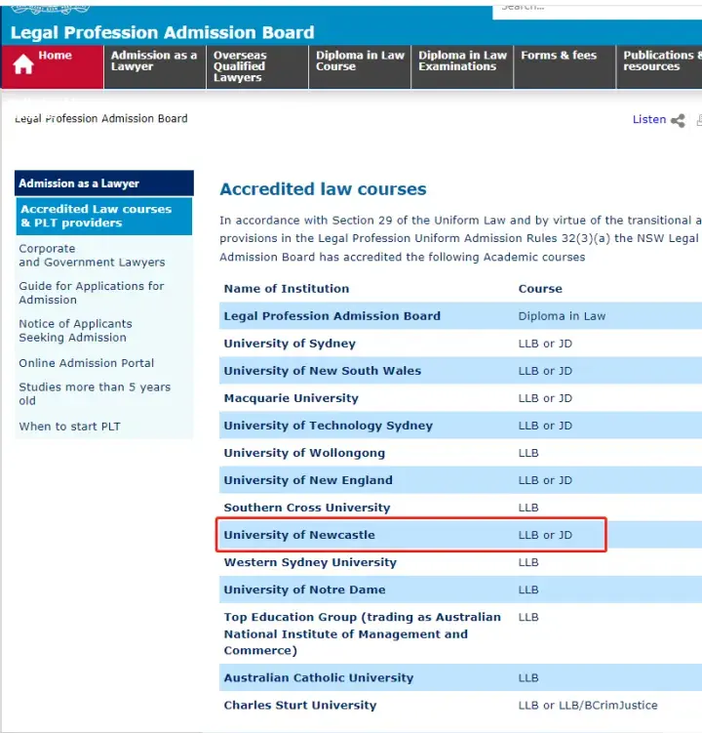Select Southern Cross University in the table
The image size is (702, 733).
(307, 508)
